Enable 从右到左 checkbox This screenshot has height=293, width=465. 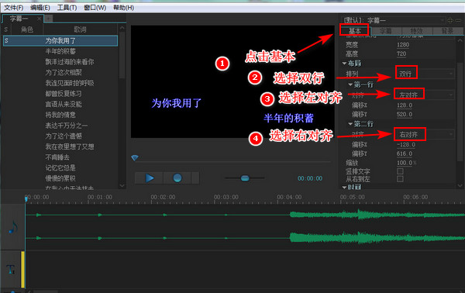(400, 179)
